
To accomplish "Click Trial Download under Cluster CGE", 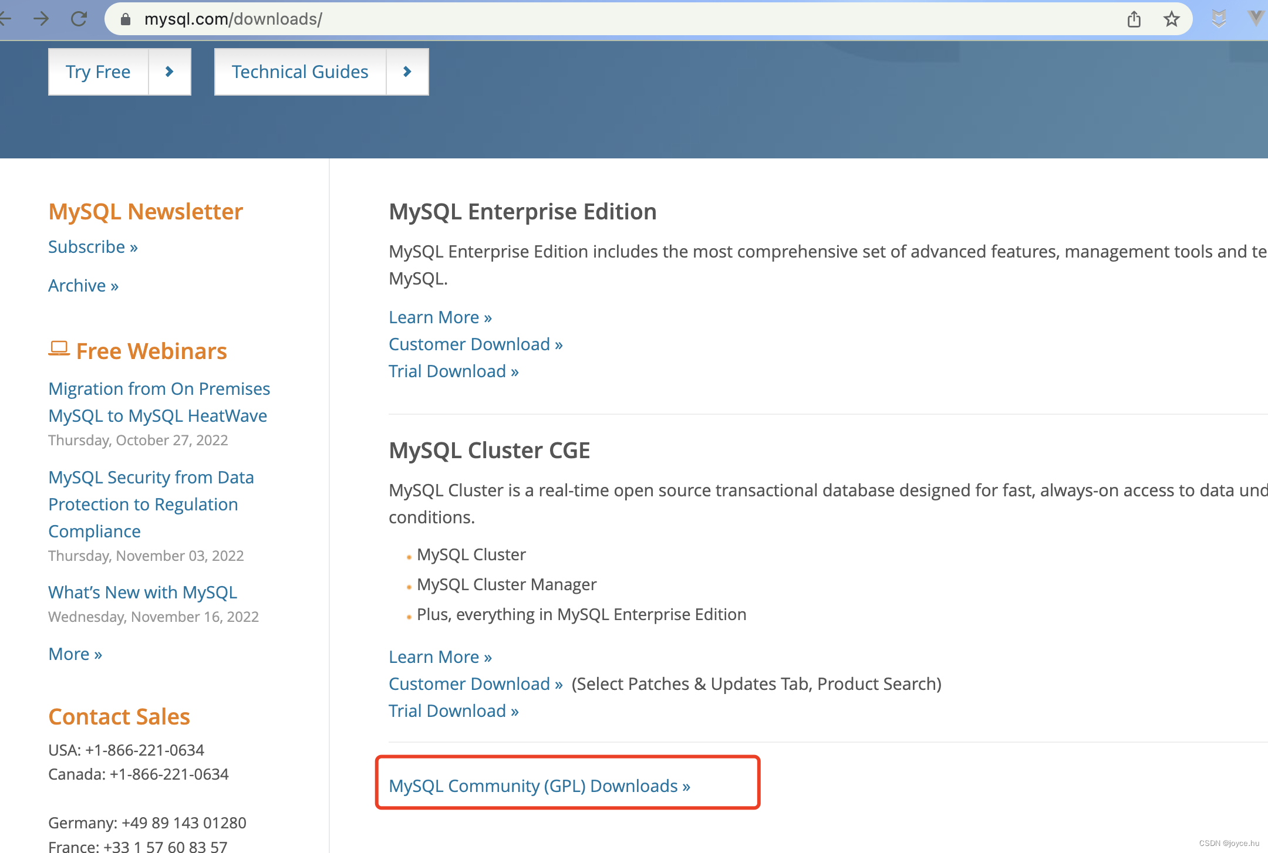I will (454, 711).
